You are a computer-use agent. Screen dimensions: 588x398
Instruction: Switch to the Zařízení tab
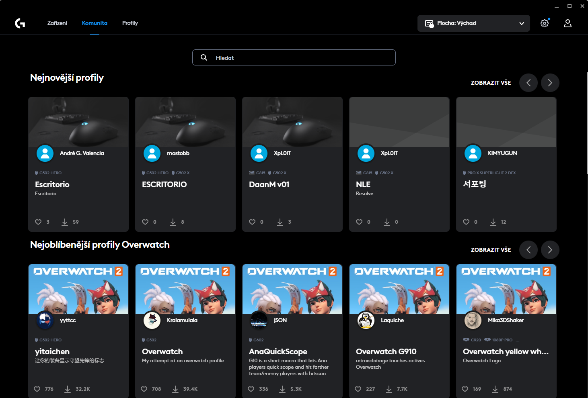point(57,23)
